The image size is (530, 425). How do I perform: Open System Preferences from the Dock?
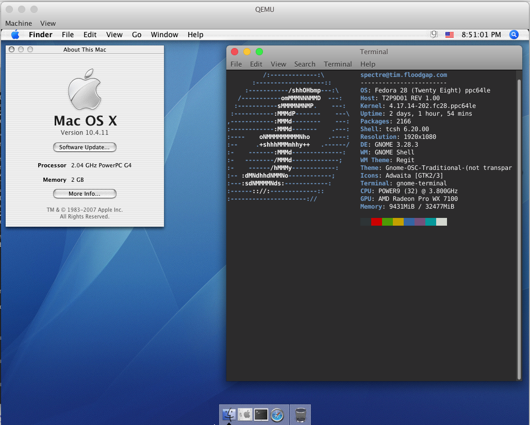tap(245, 415)
